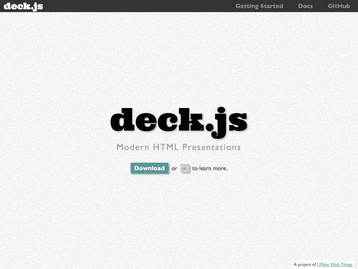This screenshot has width=358, height=269.
Task: Click the teal Download button
Action: point(149,168)
